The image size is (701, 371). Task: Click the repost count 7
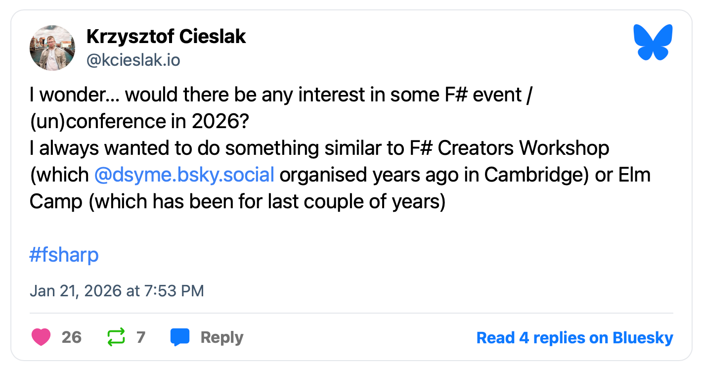141,337
